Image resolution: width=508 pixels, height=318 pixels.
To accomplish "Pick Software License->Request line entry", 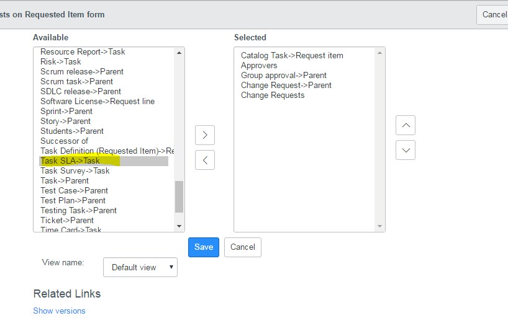I will 98,101.
